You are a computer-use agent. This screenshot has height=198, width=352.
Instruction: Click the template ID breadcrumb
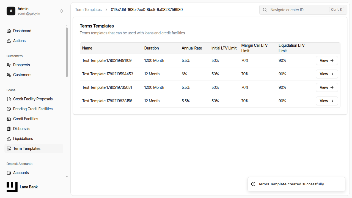point(147,10)
